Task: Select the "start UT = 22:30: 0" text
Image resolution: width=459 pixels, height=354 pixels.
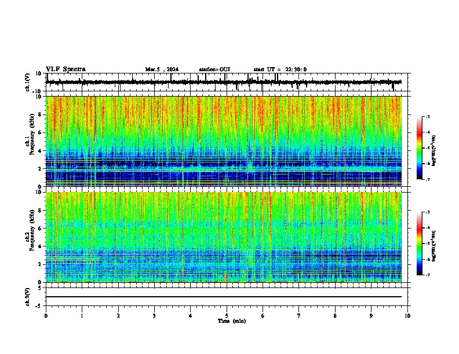Action: [280, 69]
